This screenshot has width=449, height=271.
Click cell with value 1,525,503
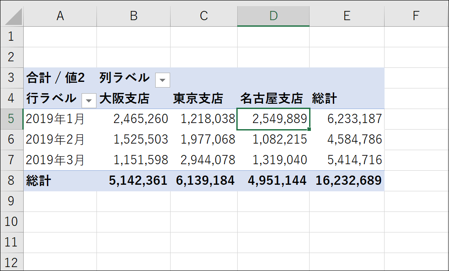click(134, 140)
